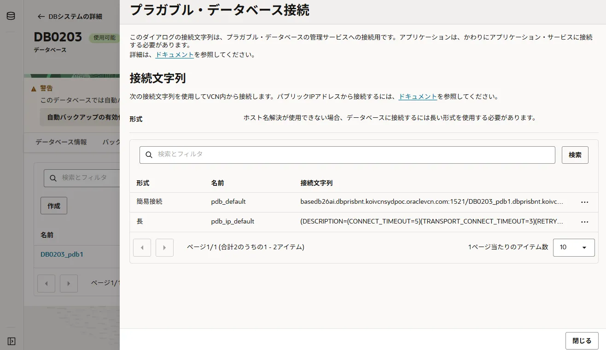Viewport: 606px width, 350px height.
Task: Click previous page arrow in background PDB list
Action: point(46,283)
